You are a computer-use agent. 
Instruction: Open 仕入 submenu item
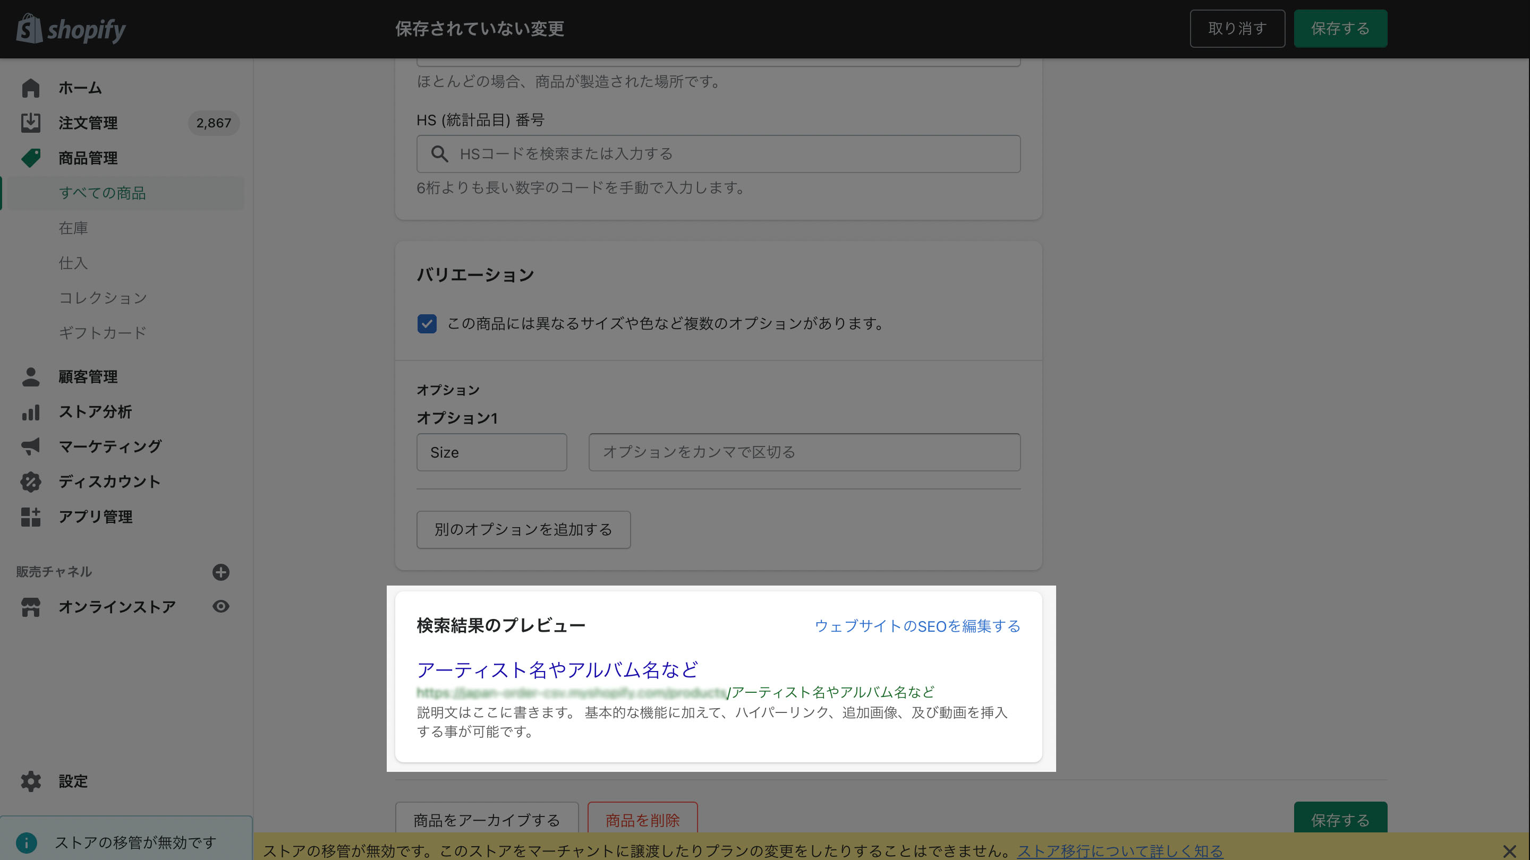pos(73,263)
